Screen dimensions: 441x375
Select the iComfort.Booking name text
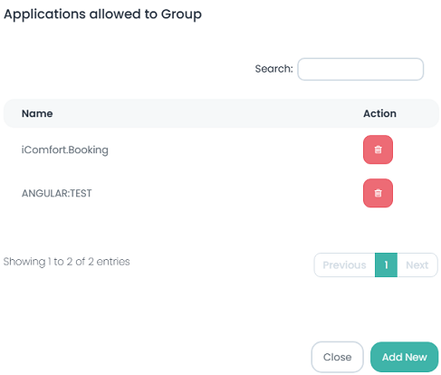(x=65, y=149)
